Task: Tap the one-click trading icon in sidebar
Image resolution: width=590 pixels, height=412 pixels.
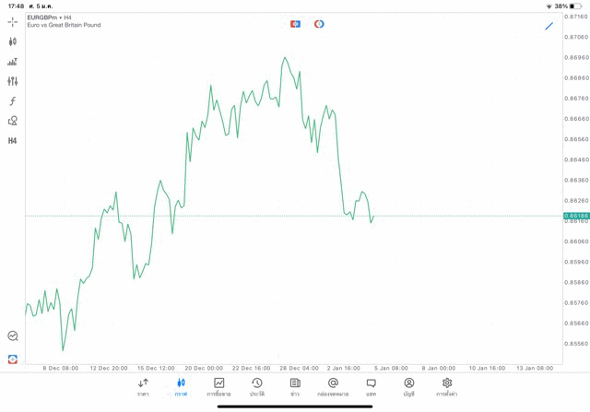Action: (12, 359)
